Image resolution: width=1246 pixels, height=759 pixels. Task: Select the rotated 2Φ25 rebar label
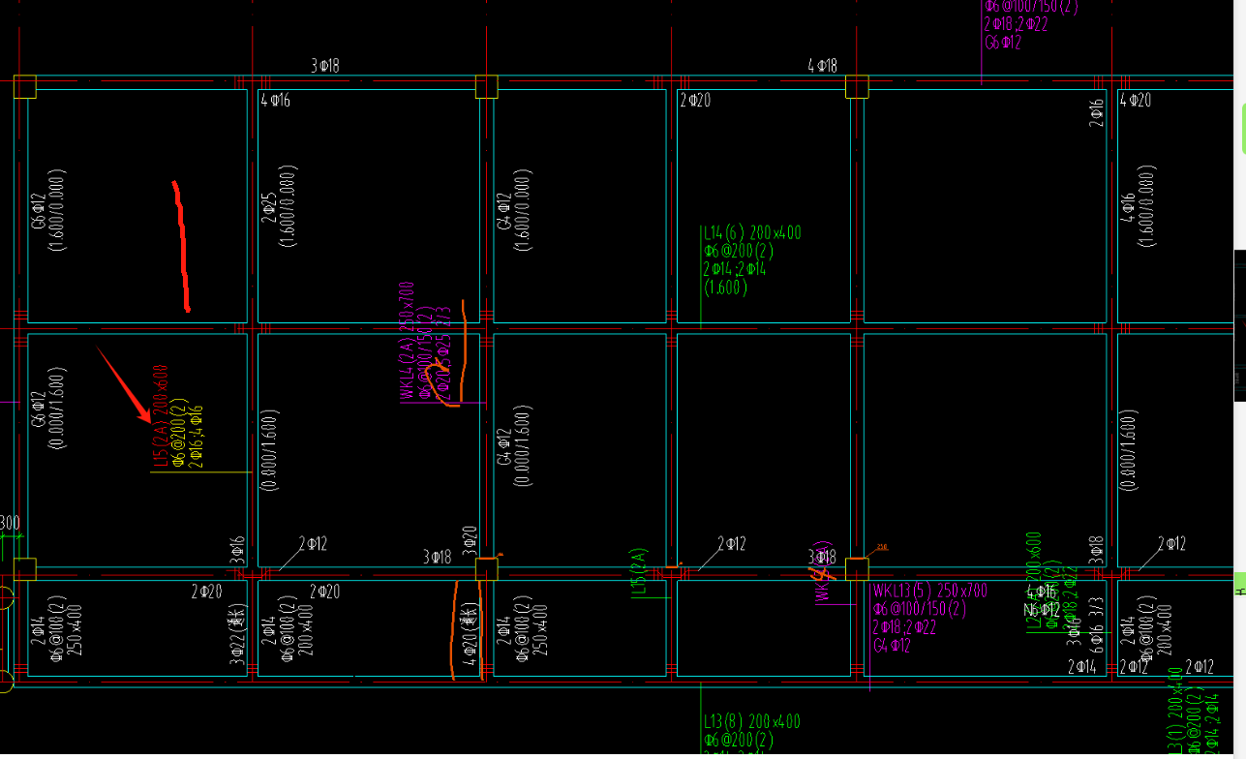(x=268, y=206)
